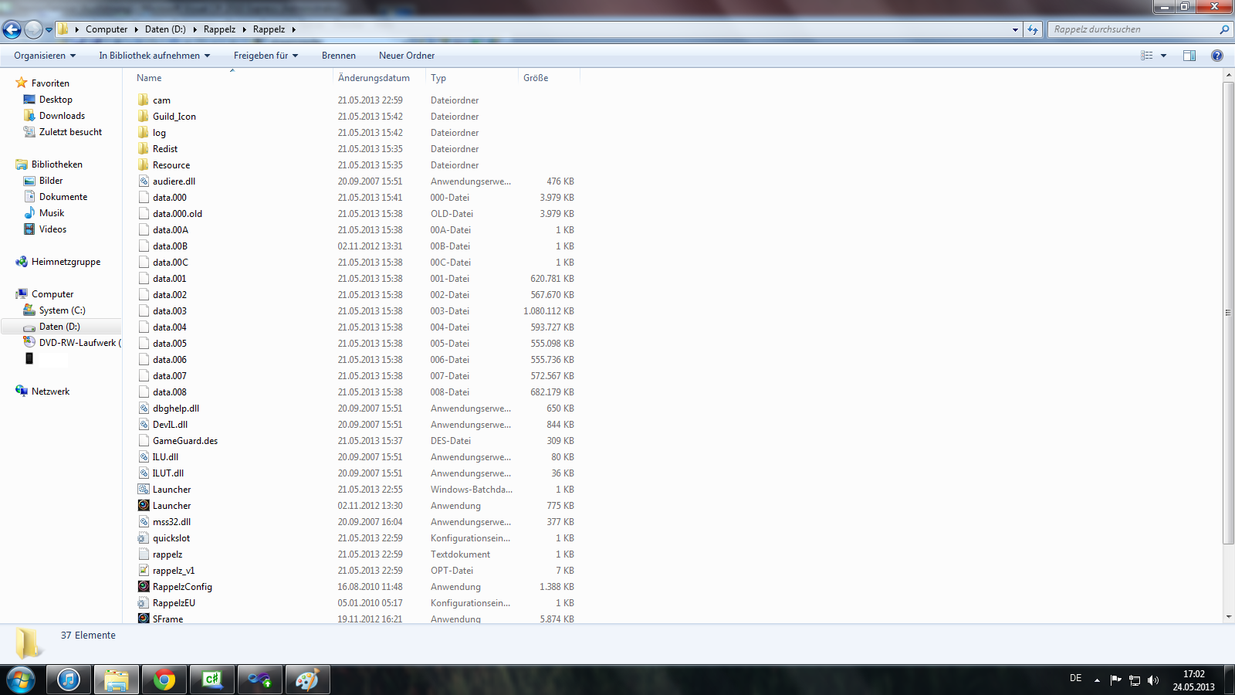The image size is (1235, 695).
Task: Navigate back with the back arrow
Action: tap(12, 29)
